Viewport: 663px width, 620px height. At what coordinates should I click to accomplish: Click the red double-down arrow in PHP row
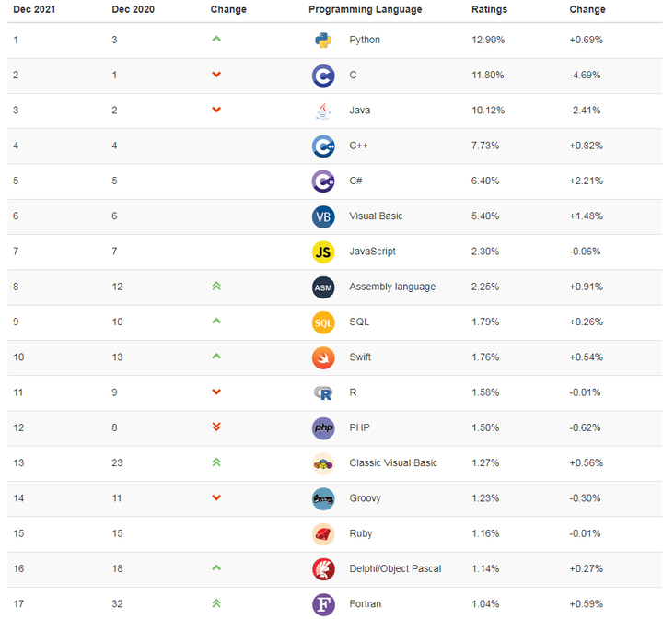[216, 427]
